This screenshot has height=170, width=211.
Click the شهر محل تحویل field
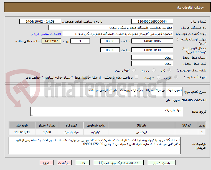click(152, 63)
